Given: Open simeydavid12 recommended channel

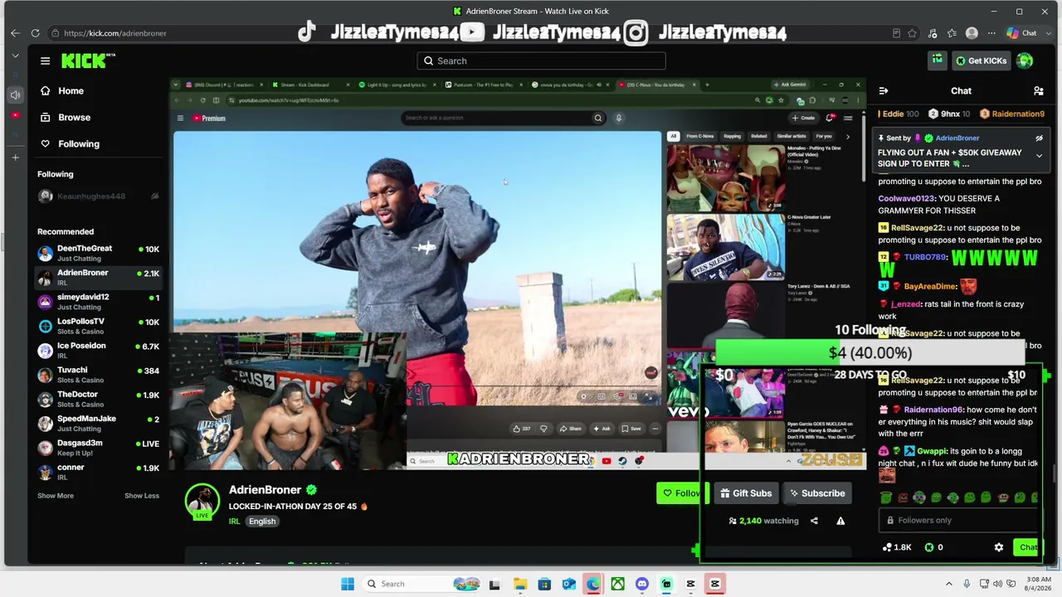Looking at the screenshot, I should (98, 302).
